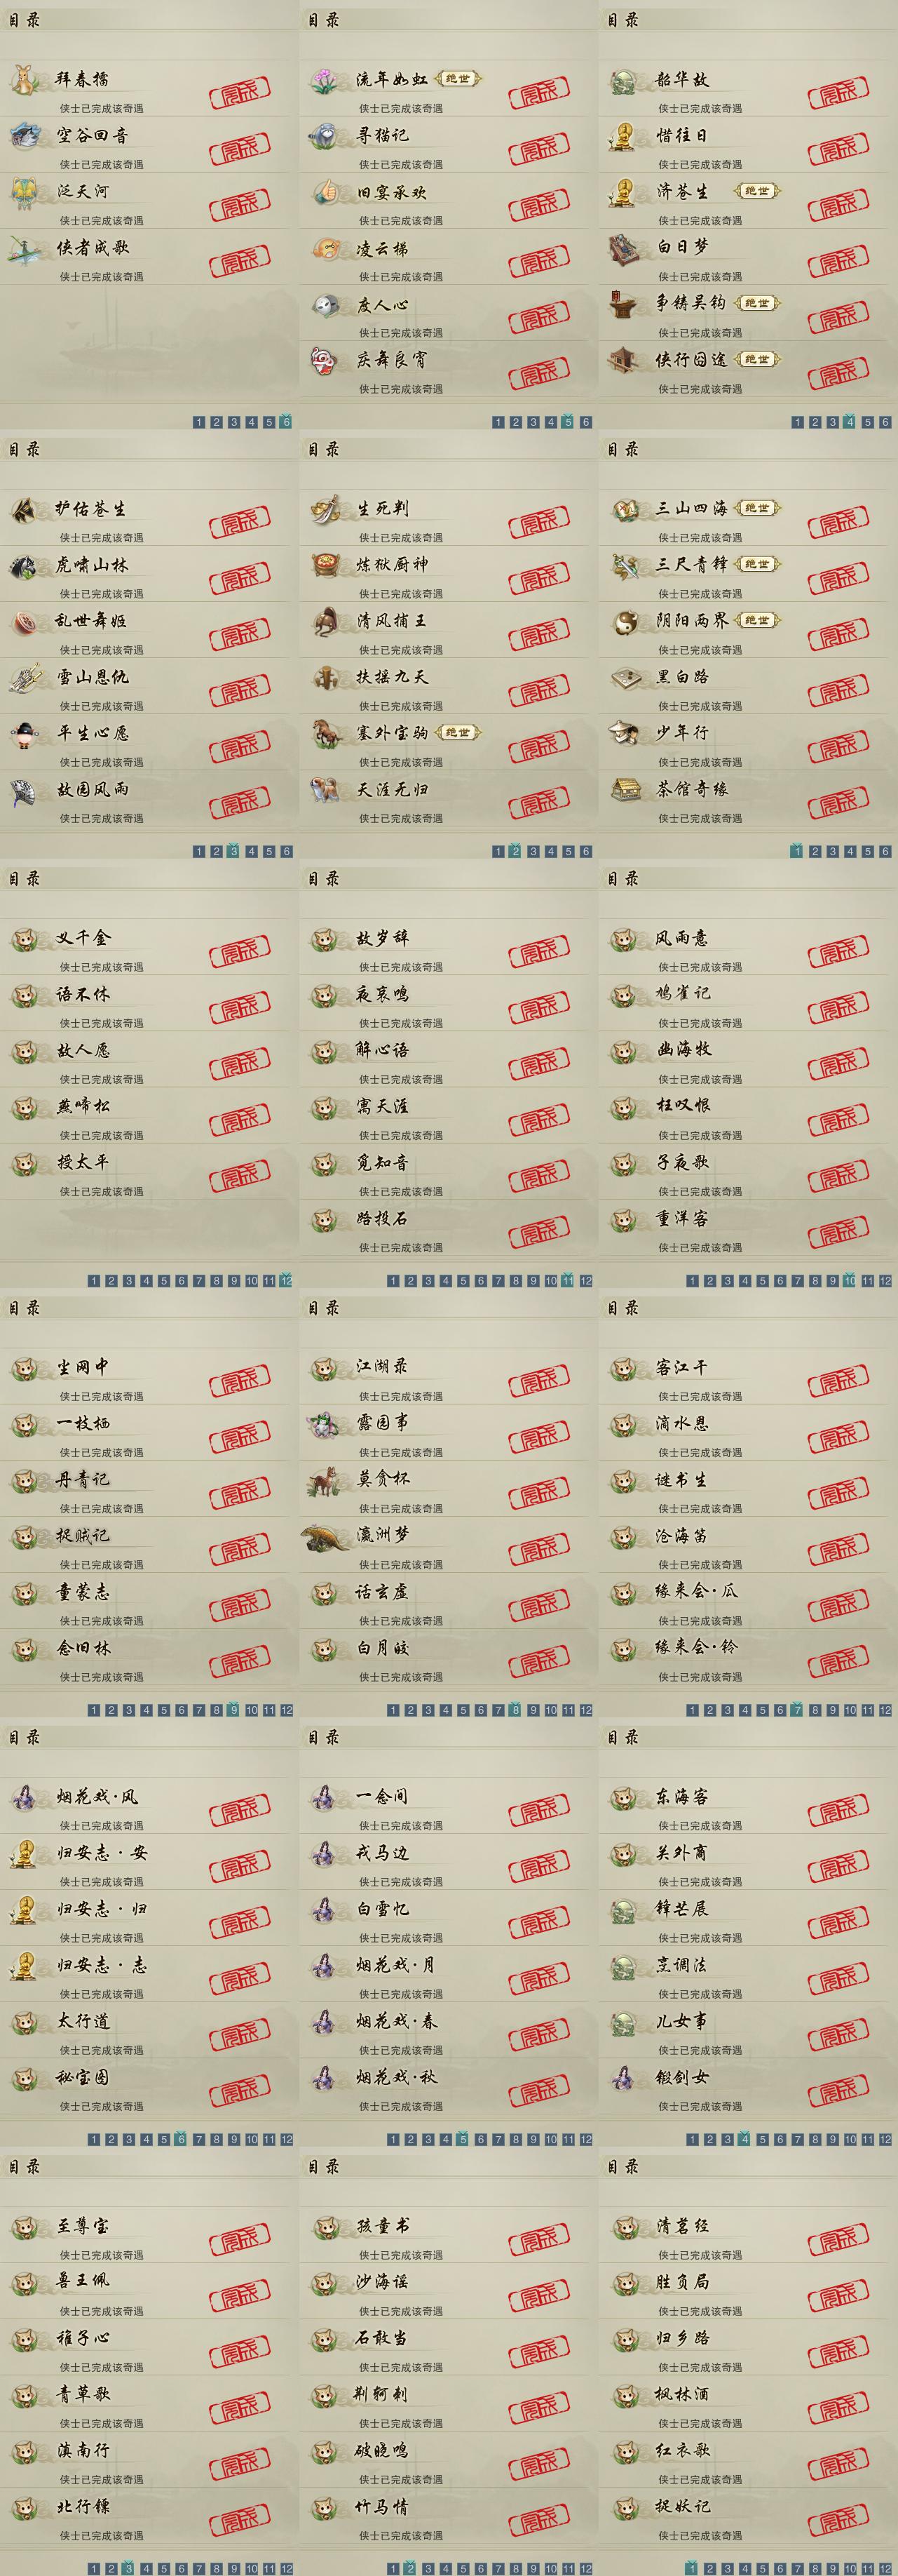Viewport: 898px width, 2576px height.
Task: Select page 3 below the 庆舞良宵 list
Action: [x=533, y=422]
